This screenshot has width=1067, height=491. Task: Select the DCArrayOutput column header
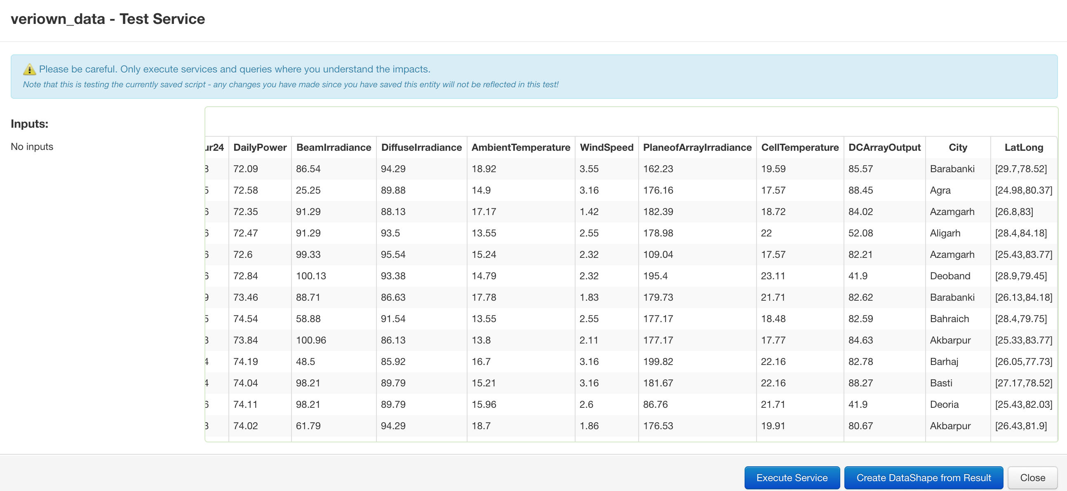(x=884, y=147)
